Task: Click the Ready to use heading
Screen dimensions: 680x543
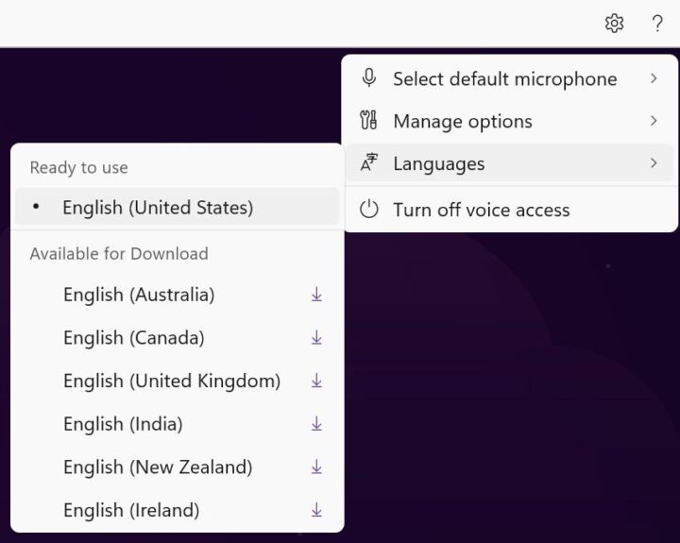Action: (x=79, y=167)
